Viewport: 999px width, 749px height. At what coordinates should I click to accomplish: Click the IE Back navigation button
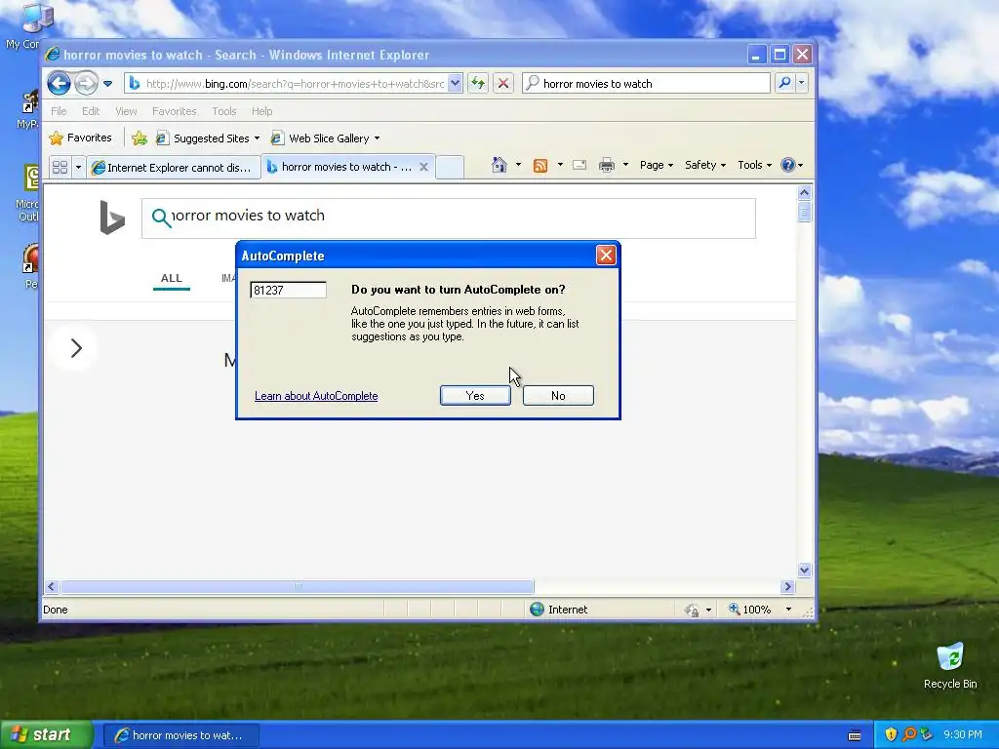(60, 84)
